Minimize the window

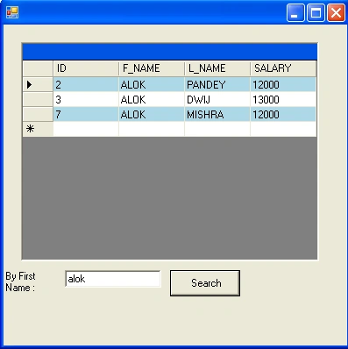(x=295, y=13)
